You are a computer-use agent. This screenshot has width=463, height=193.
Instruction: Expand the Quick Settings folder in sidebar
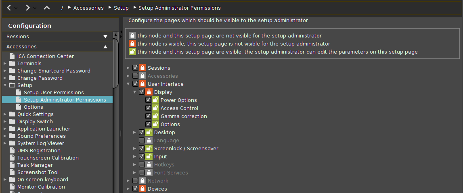tap(5, 114)
